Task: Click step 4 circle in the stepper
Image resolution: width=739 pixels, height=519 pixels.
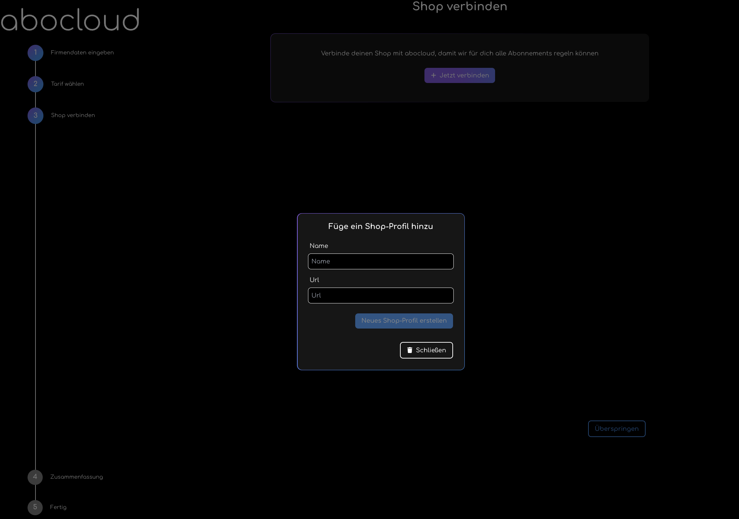Action: pos(35,477)
